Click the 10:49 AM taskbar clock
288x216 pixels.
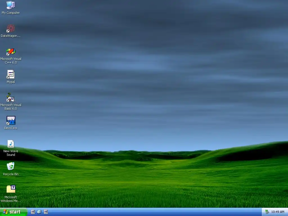(x=278, y=212)
